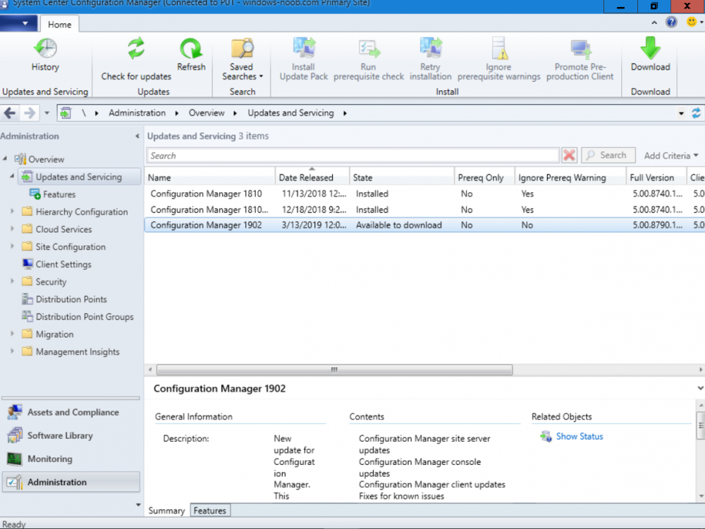Open the application menu dropdown

click(x=18, y=23)
